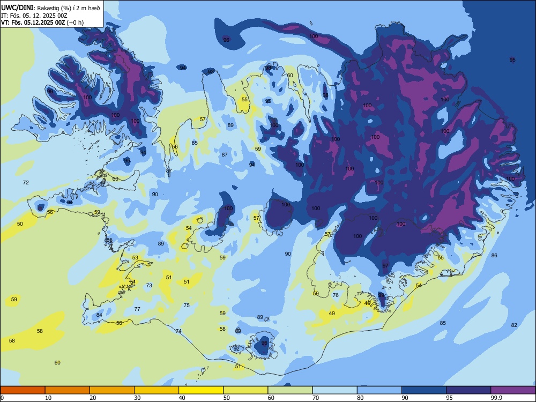536x402 pixels.
Task: Click the 'VT: Fös. 05.12.2025 00Z (+0 h)' line
Action: tap(42, 23)
